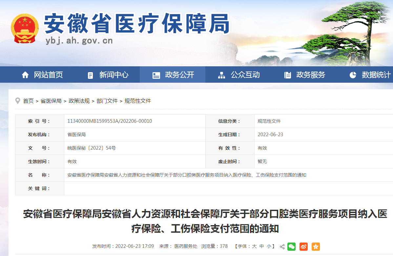Screen dimensions: 393x256
Task: Click 省医保局 value in 发布机构 row
Action: coord(76,135)
